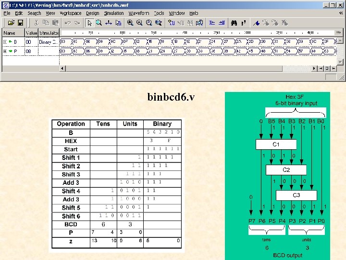This screenshot has height=260, width=346.
Task: Open the Tools menu
Action: click(159, 13)
